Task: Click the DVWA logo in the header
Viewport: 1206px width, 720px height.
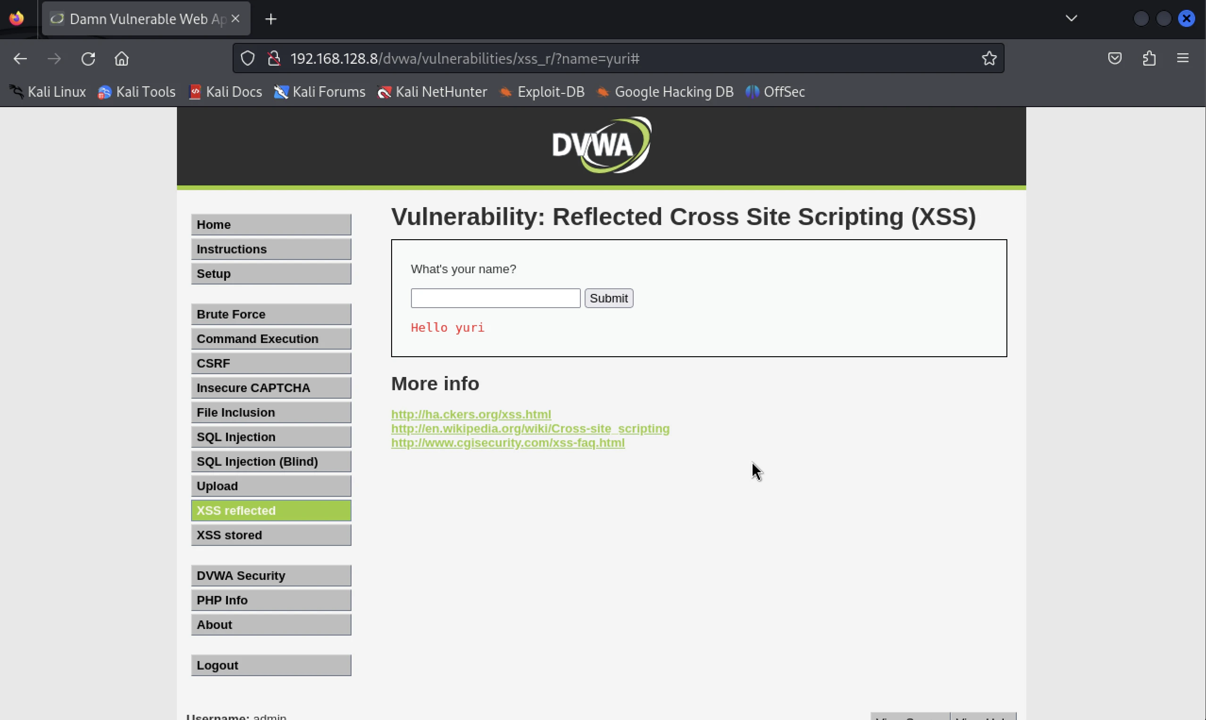Action: 602,144
